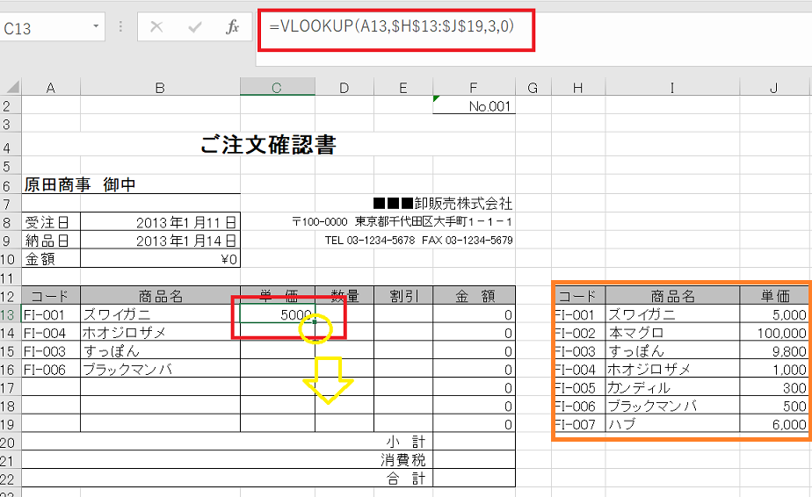This screenshot has height=497, width=812.
Task: Click order cell FI-004 in column A
Action: coord(51,333)
